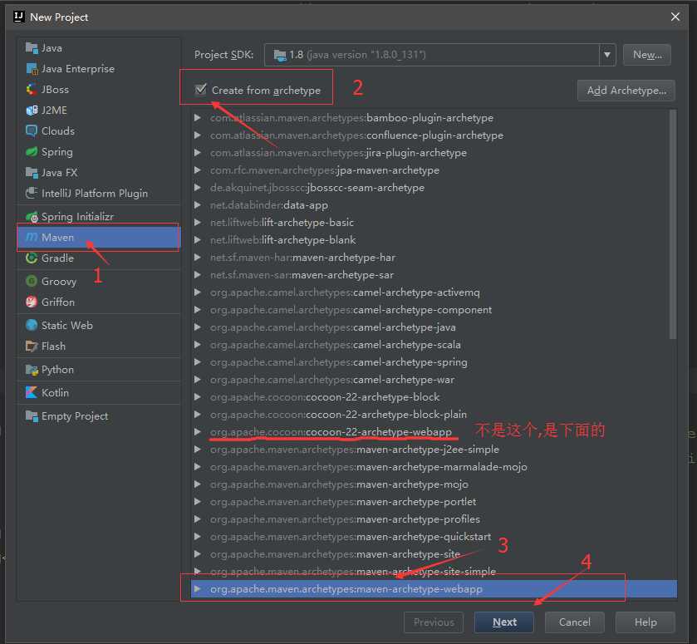Click the New... SDK button
The height and width of the screenshot is (644, 697).
(647, 55)
